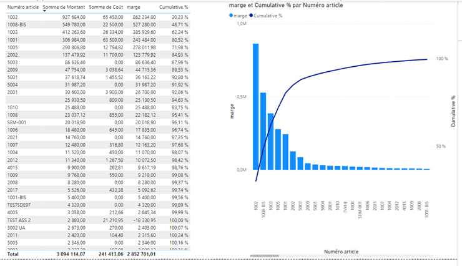Click the marge legend label text
The width and height of the screenshot is (462, 266).
tap(240, 15)
